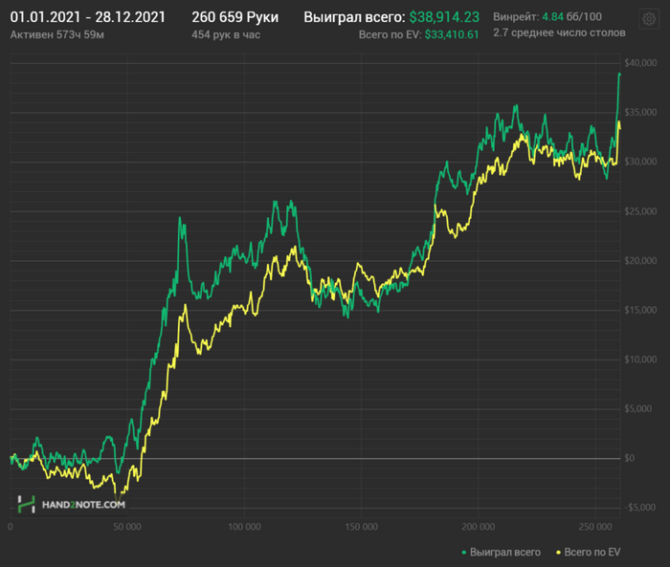Viewport: 670px width, 567px height.
Task: Toggle the yellow "Всего по EV" legend series
Action: pos(588,552)
